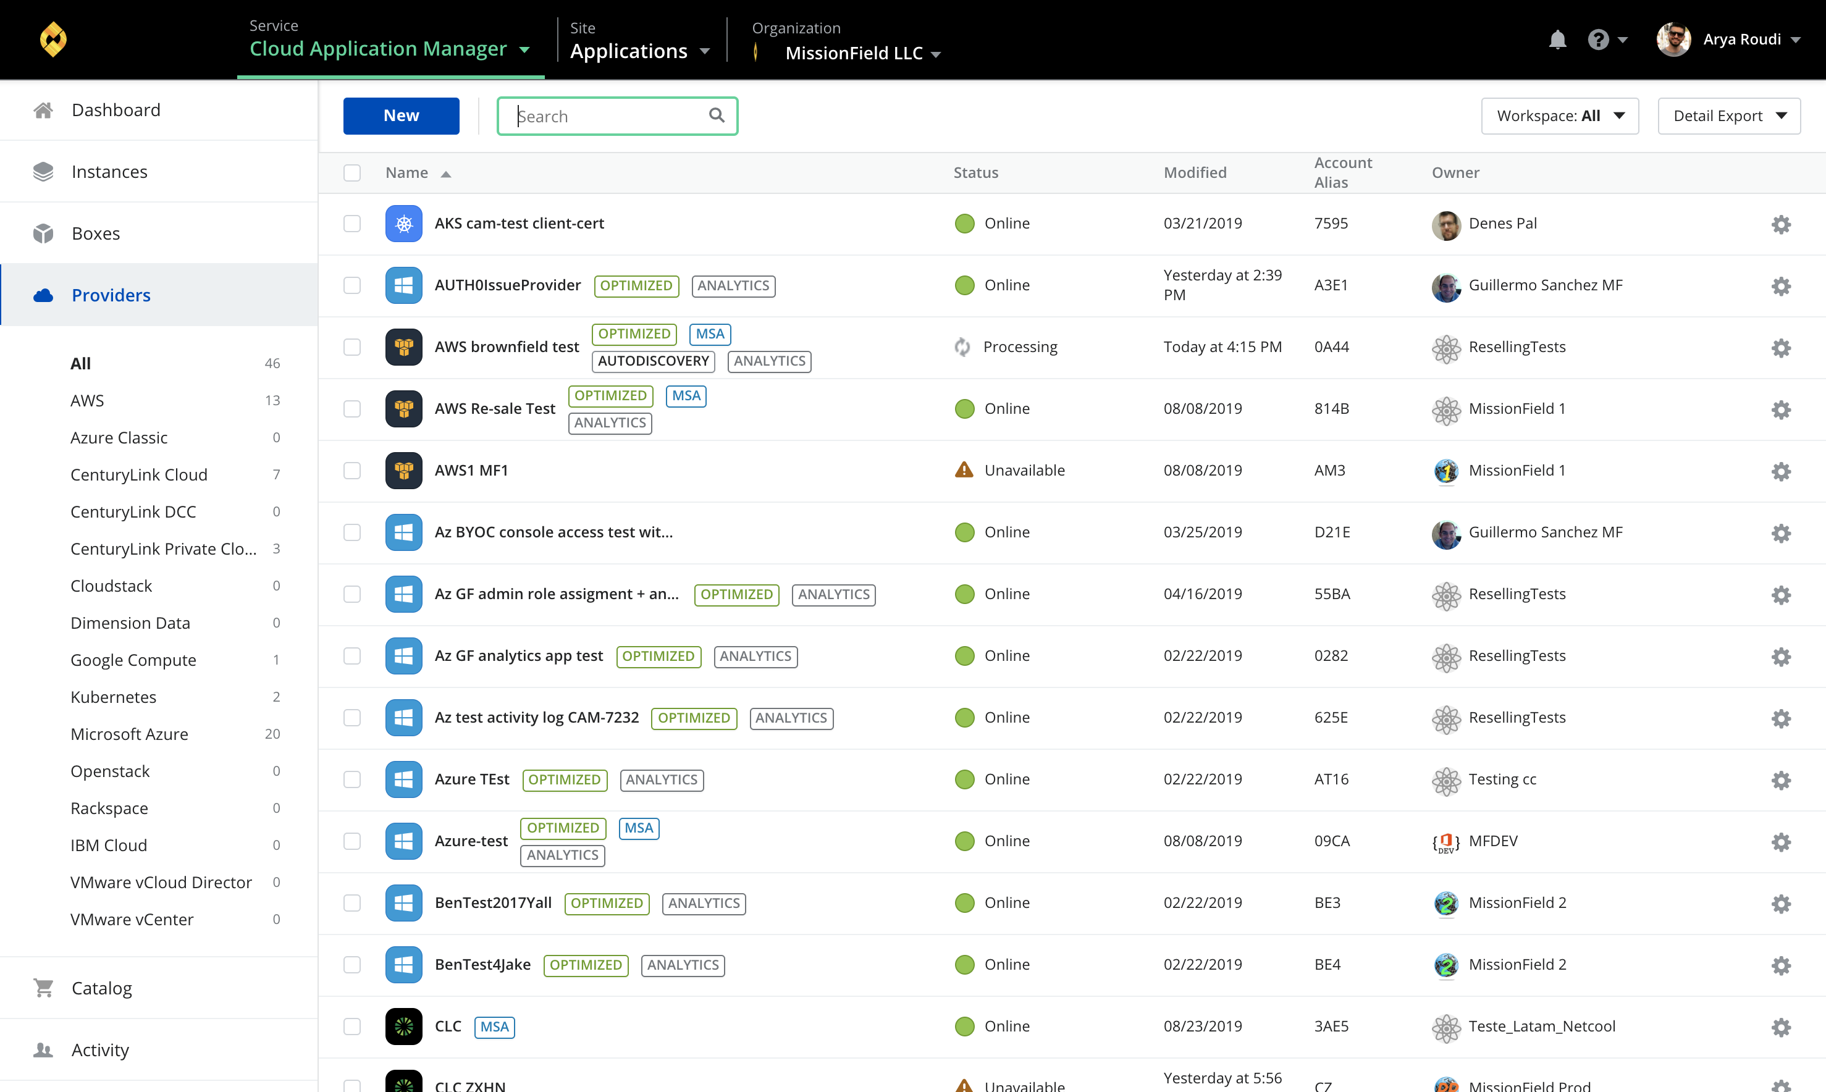Click unavailable warning icon for AWS1 MF1
Screen dimensions: 1826x1092
[x=964, y=470]
